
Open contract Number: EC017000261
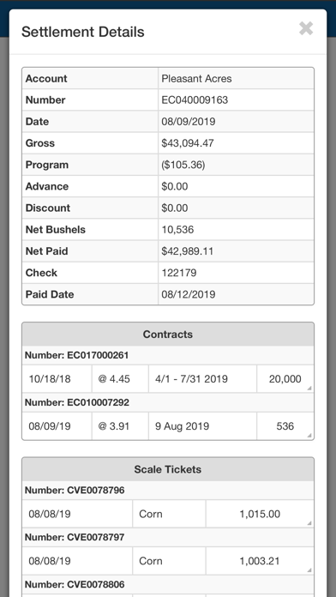76,356
